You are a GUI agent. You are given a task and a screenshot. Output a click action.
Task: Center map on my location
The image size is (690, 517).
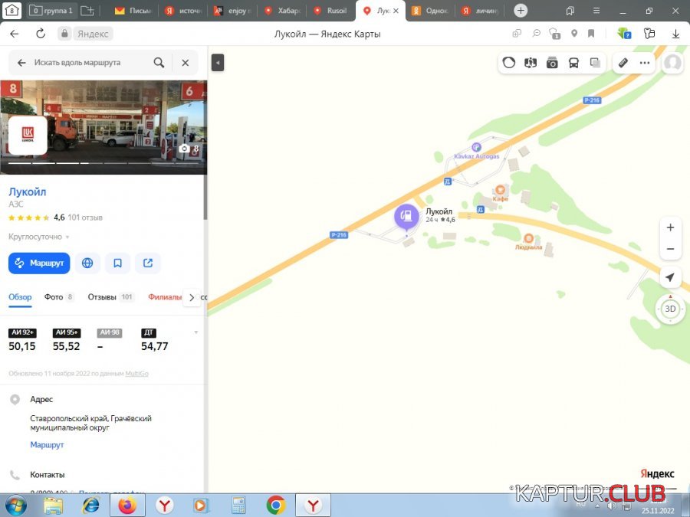pos(670,277)
